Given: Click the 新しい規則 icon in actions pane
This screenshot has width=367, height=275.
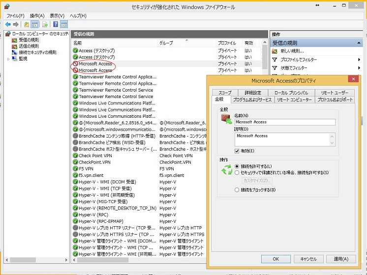Looking at the screenshot, I should [275, 51].
